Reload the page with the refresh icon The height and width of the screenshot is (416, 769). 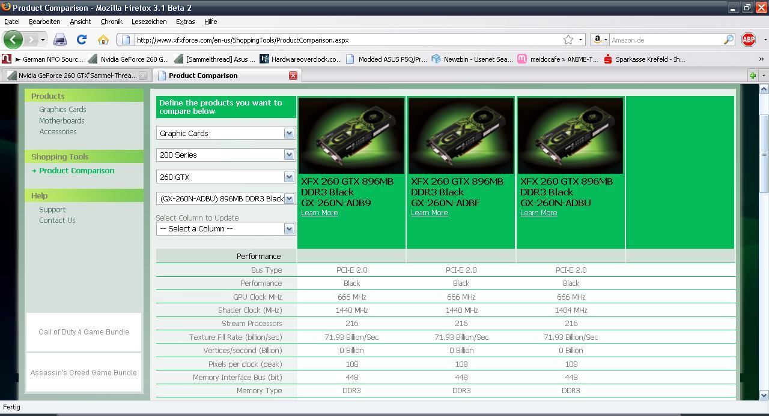pyautogui.click(x=82, y=40)
